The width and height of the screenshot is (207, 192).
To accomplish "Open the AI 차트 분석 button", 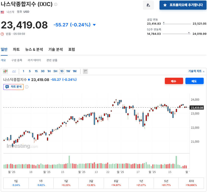I will [13, 87].
